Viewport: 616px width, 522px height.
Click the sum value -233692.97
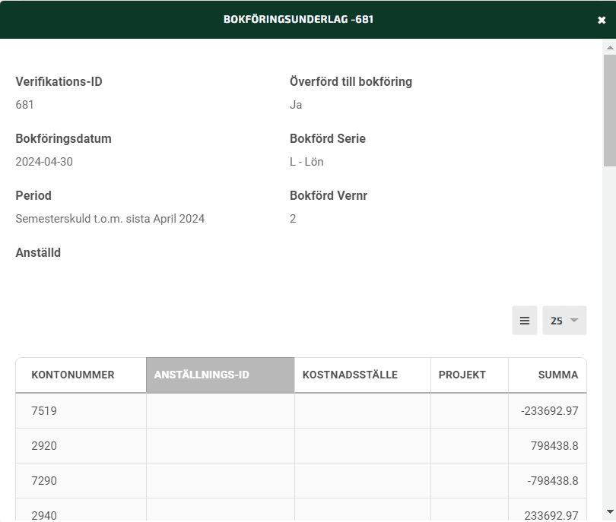coord(549,411)
